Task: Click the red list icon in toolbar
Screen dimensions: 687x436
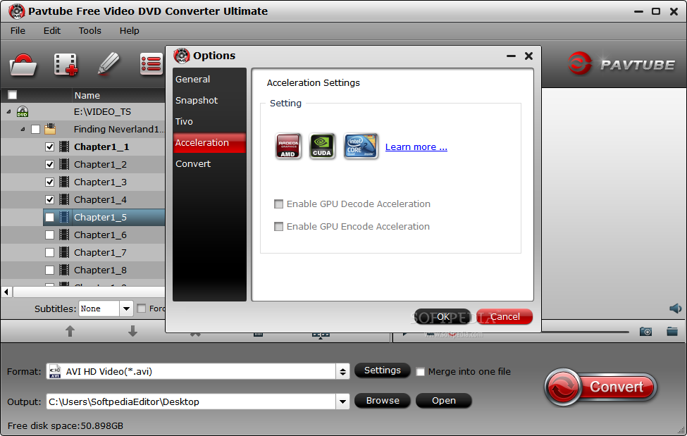Action: tap(151, 64)
